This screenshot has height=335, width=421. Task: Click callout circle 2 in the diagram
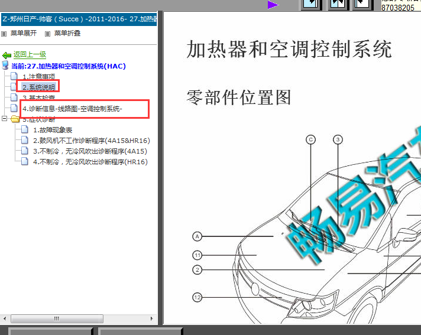pos(197,270)
